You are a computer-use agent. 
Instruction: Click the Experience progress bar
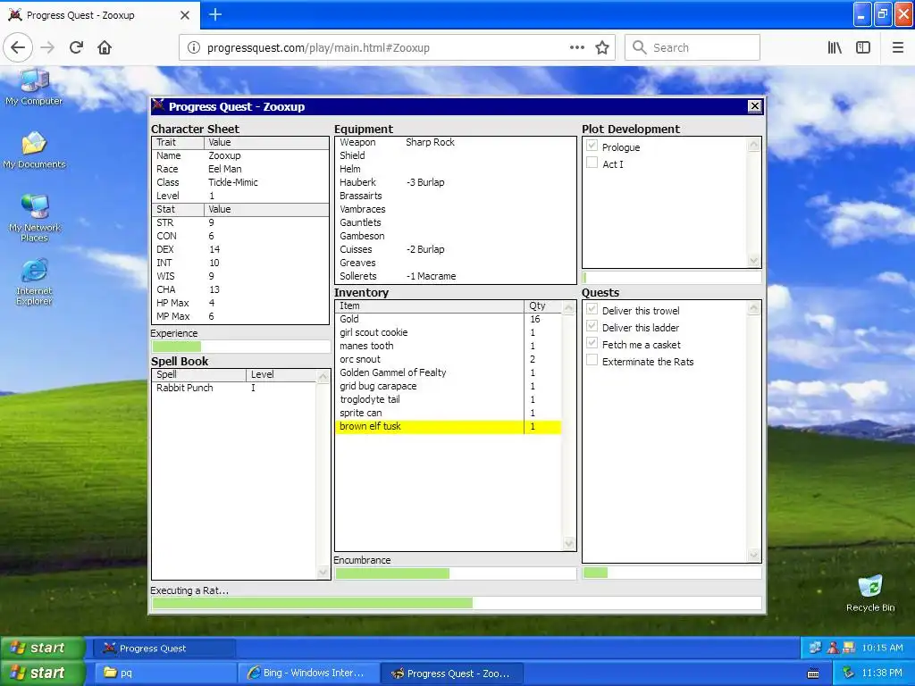tap(240, 347)
